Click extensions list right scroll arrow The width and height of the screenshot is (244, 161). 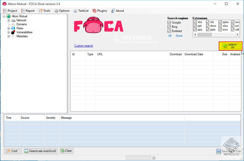tap(237, 35)
